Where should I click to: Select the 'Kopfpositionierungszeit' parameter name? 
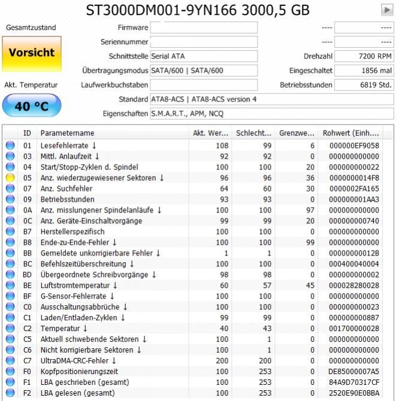tap(79, 371)
